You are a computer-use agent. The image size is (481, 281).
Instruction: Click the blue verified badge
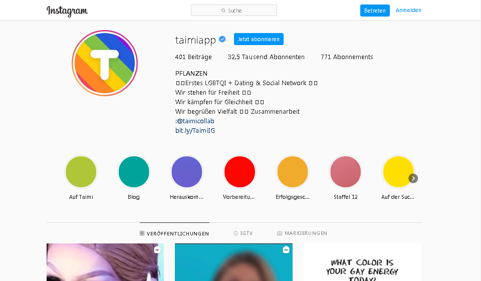[222, 39]
